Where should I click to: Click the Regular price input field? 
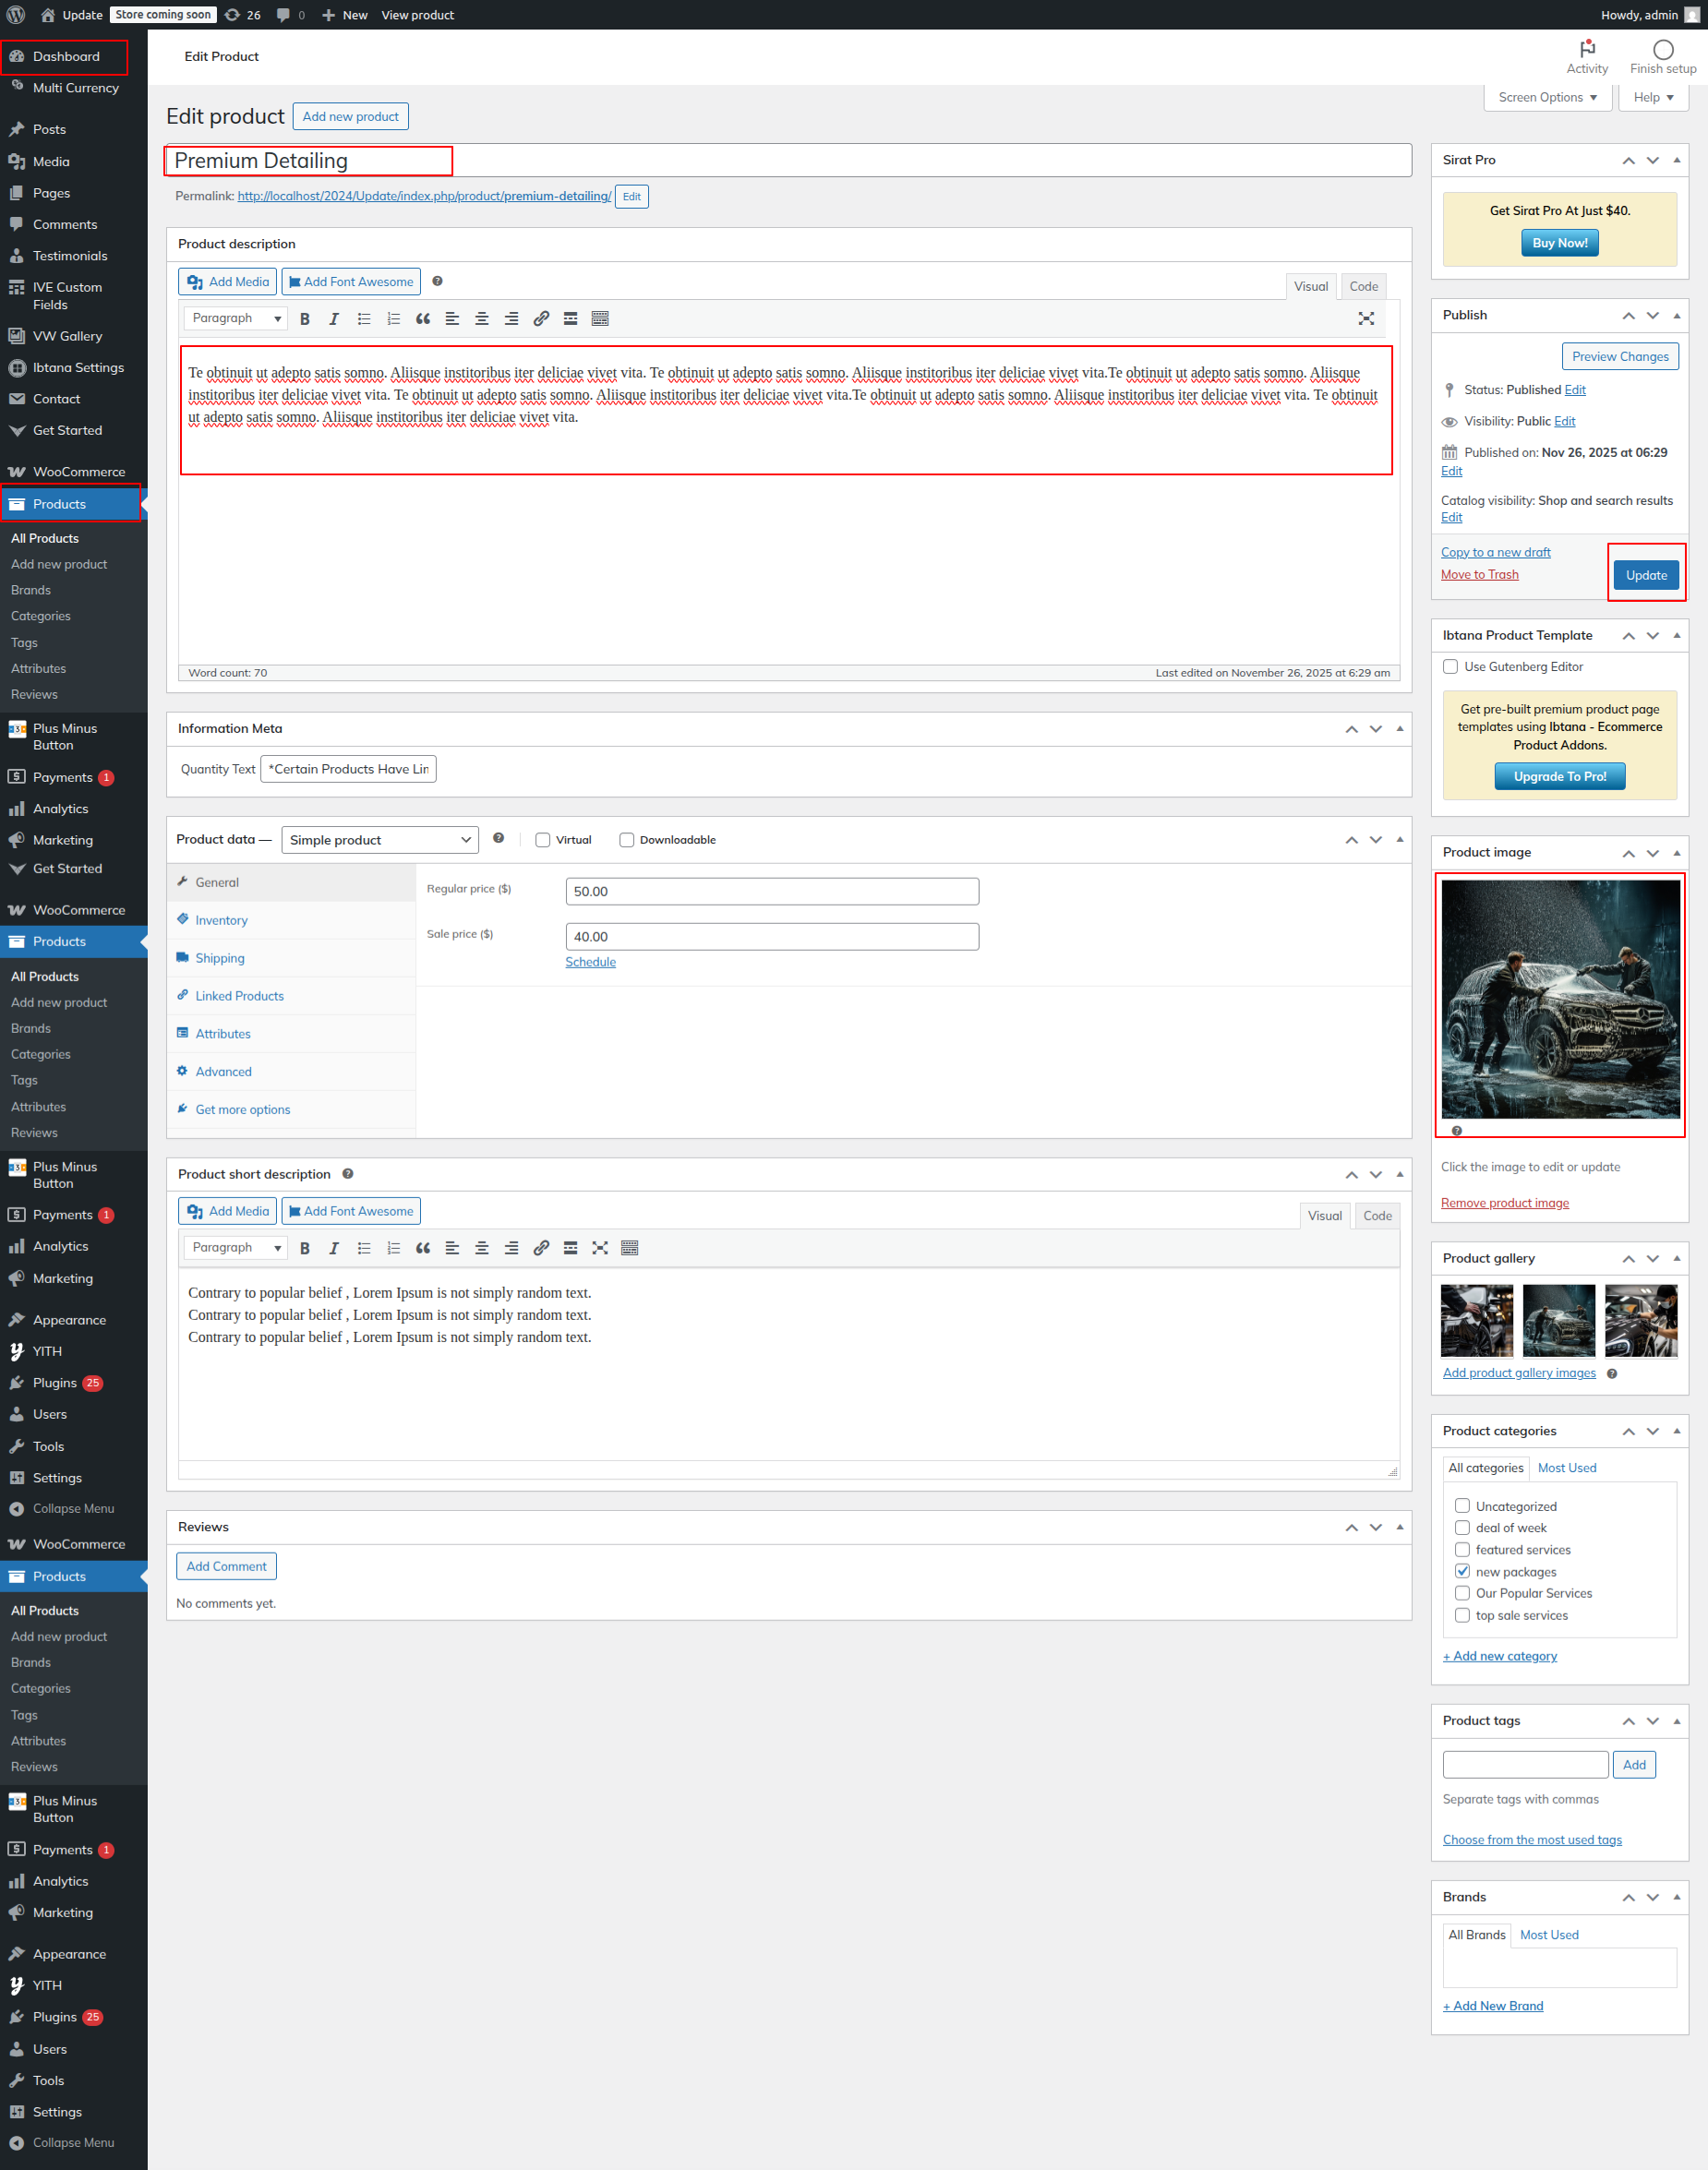[x=772, y=892]
